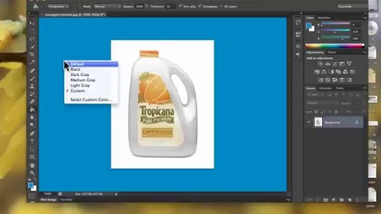
Task: Toggle lock transparent pixels
Action: point(316,112)
